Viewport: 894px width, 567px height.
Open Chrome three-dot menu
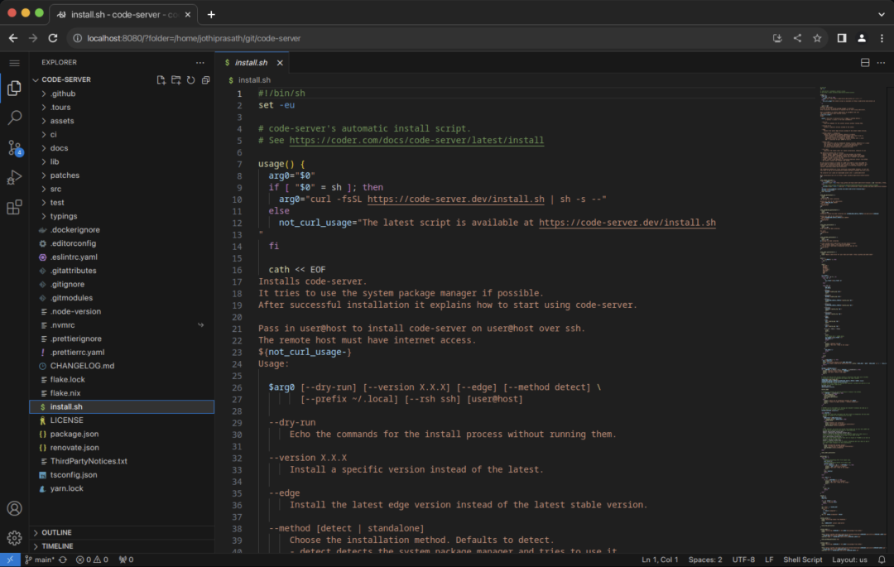[882, 38]
